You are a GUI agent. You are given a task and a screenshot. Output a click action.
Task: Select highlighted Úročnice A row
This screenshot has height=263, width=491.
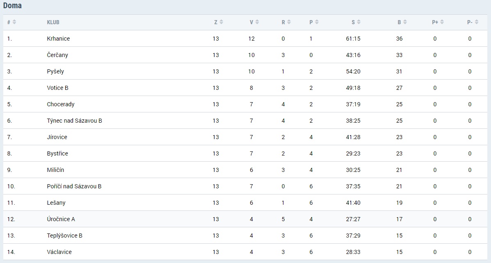tap(245, 219)
